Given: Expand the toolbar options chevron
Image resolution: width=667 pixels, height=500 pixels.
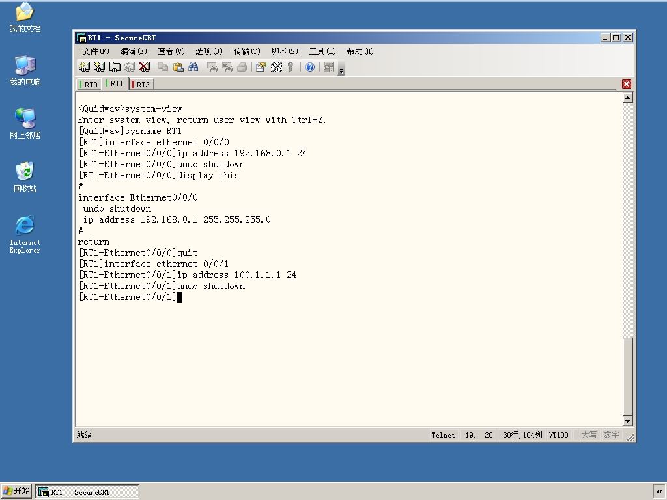Looking at the screenshot, I should point(341,68).
